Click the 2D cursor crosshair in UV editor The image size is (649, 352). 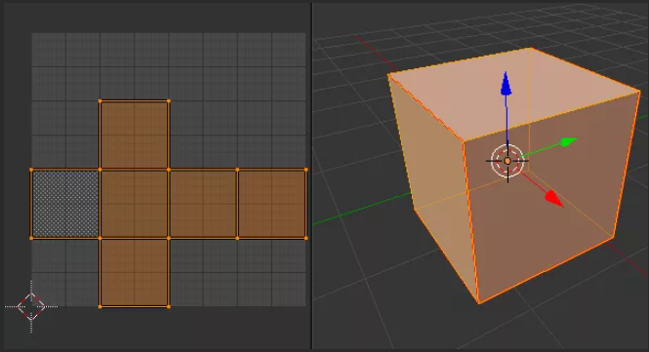[31, 306]
